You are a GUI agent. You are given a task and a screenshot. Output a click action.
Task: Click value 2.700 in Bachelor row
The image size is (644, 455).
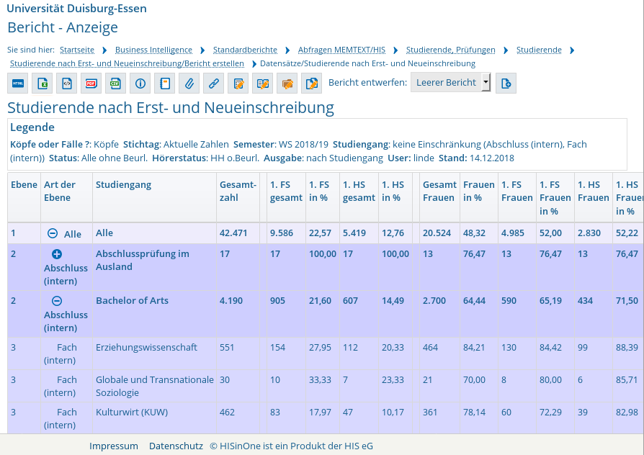pos(434,301)
